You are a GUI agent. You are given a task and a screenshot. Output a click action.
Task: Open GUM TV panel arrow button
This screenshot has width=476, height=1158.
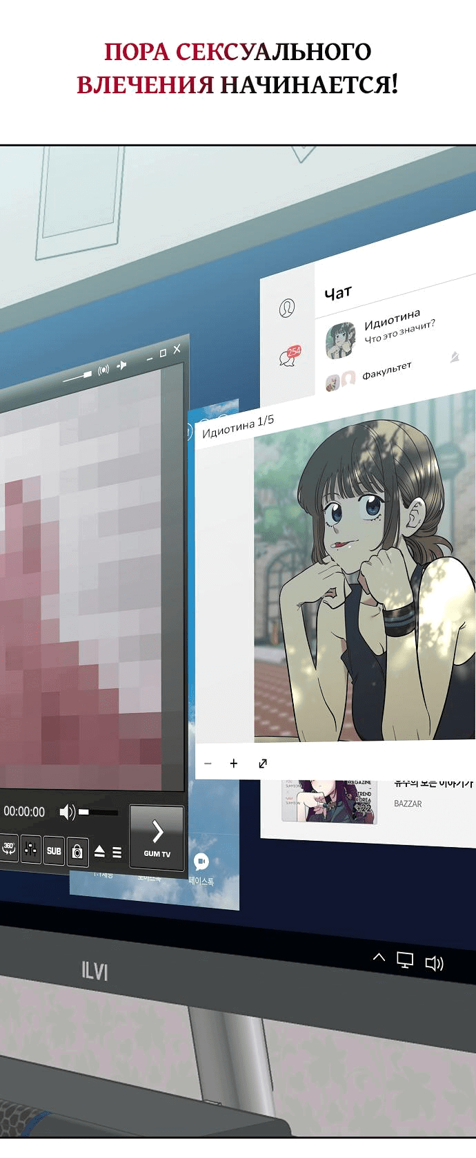[x=157, y=837]
